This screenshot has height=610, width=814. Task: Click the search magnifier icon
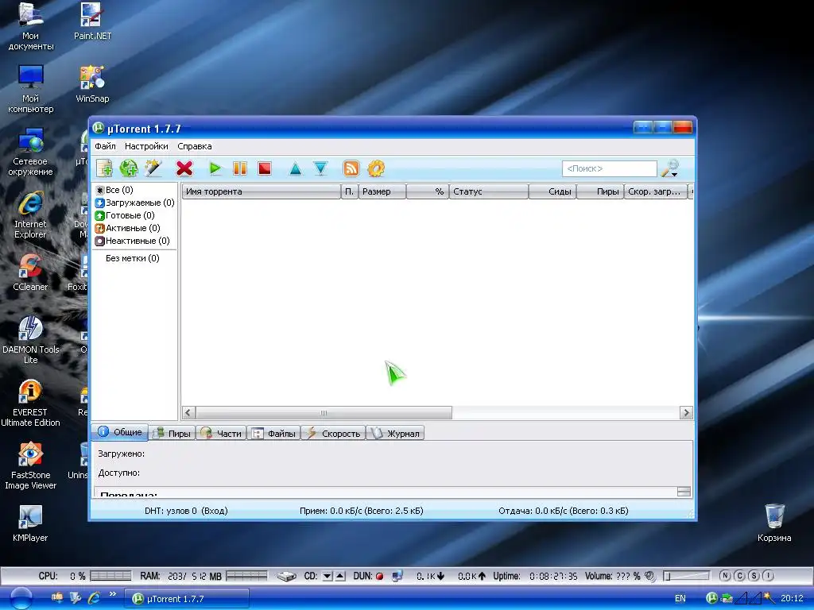[x=670, y=168]
